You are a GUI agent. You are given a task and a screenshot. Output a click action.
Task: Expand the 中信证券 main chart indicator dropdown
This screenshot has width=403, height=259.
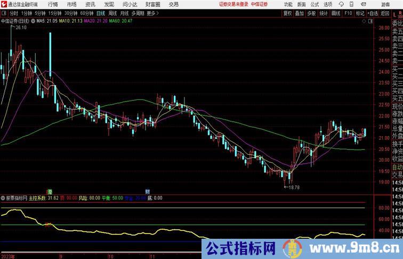(33, 21)
